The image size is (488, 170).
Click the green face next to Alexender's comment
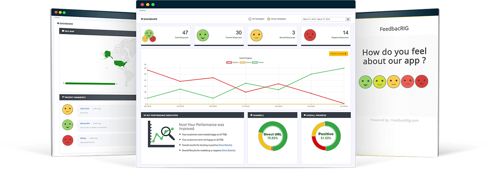click(67, 125)
